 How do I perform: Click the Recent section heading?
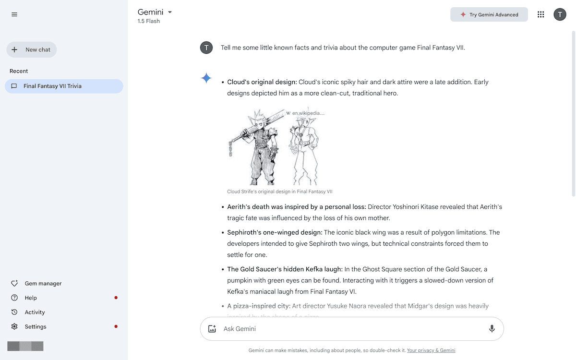point(19,71)
